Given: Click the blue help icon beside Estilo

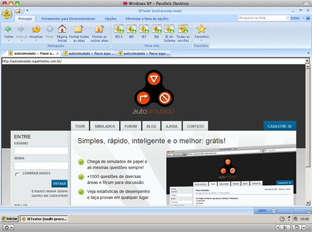Looking at the screenshot, I should point(308,18).
